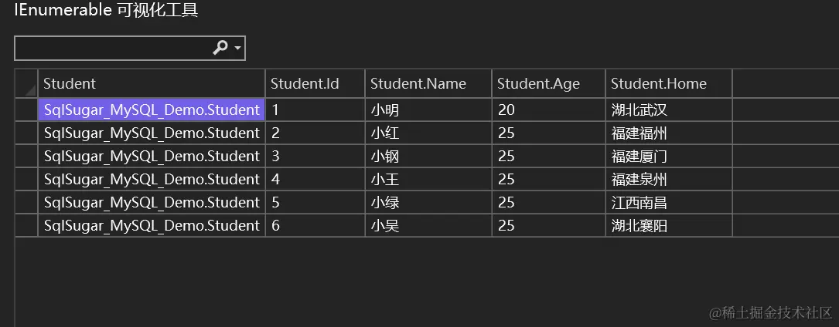The height and width of the screenshot is (327, 839).
Task: Select the row header of student 小吴
Action: click(x=26, y=226)
